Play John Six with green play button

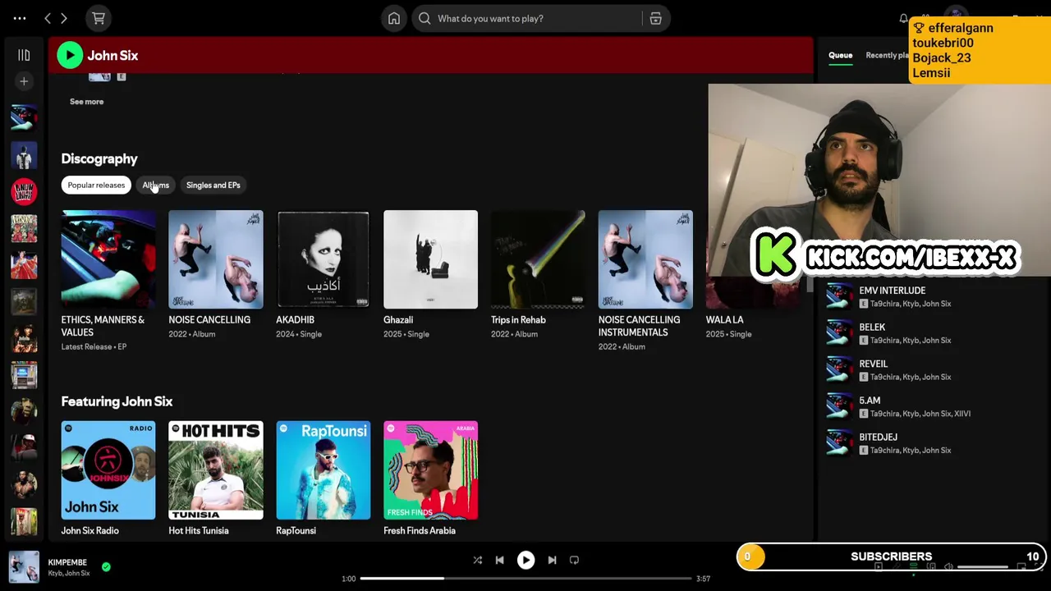coord(70,55)
